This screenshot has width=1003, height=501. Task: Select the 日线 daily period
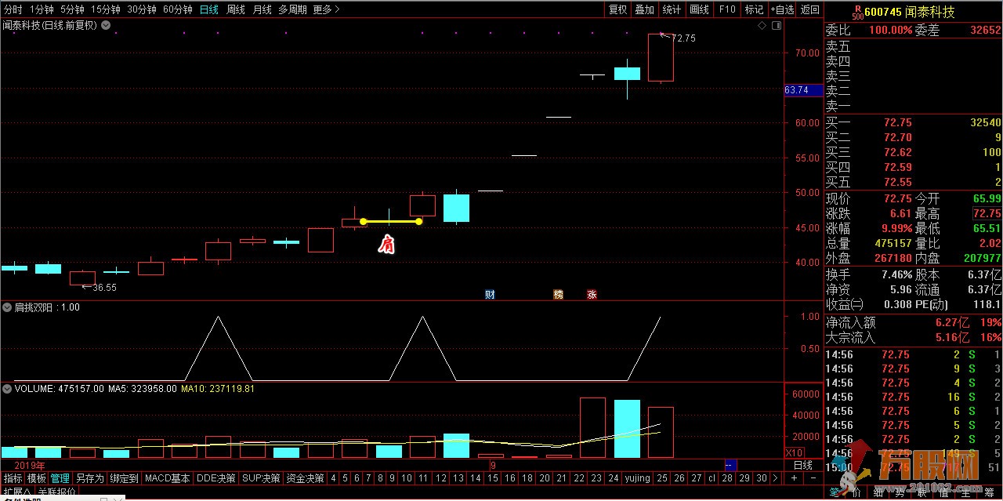coord(209,9)
